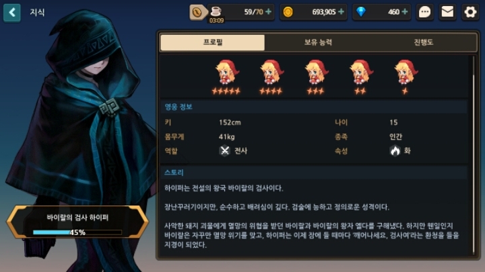The image size is (485, 272).
Task: Select the five-star hero portrait
Action: pos(226,77)
